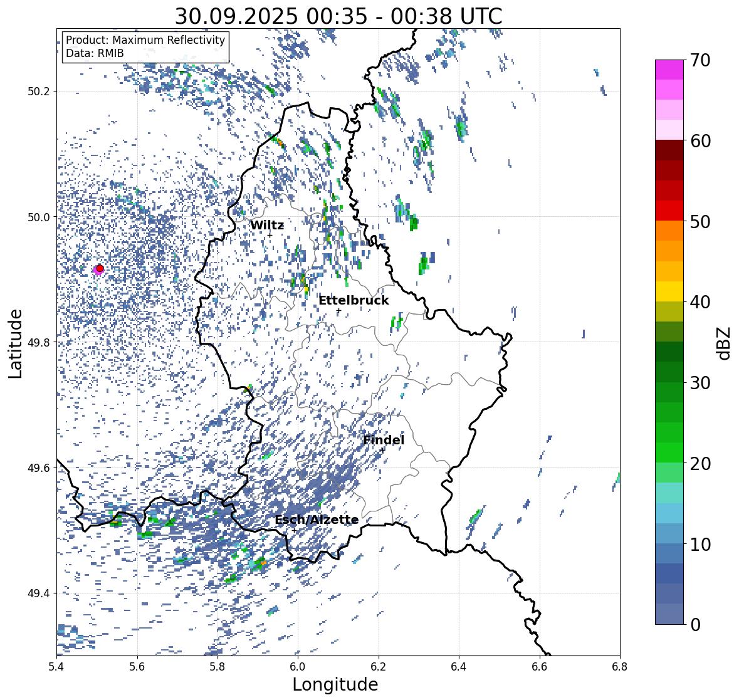Image resolution: width=739 pixels, height=700 pixels.
Task: Click the red dot marker near 5.5 longitude
Action: coord(100,268)
